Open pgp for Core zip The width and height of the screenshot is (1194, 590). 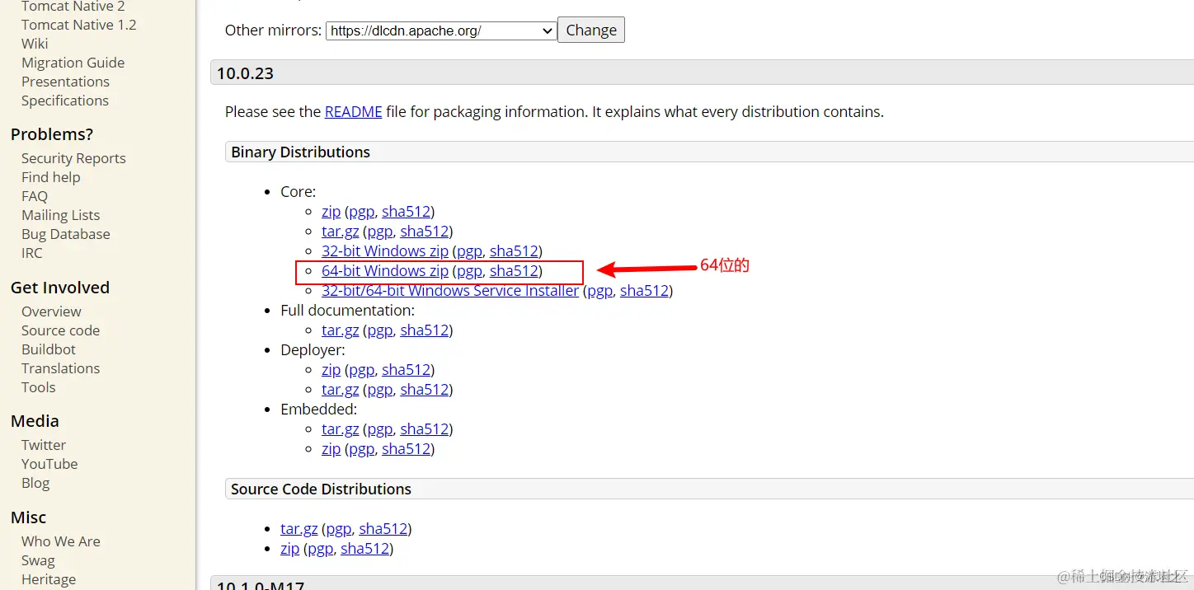361,211
